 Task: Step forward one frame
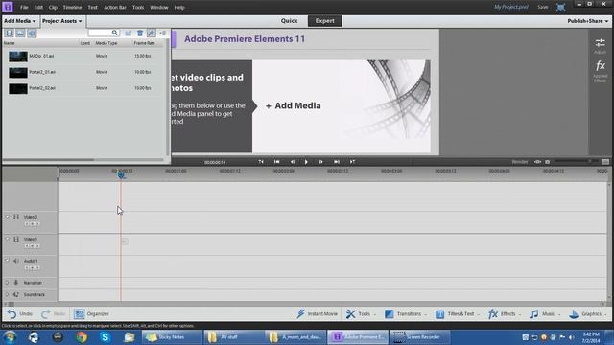point(320,162)
